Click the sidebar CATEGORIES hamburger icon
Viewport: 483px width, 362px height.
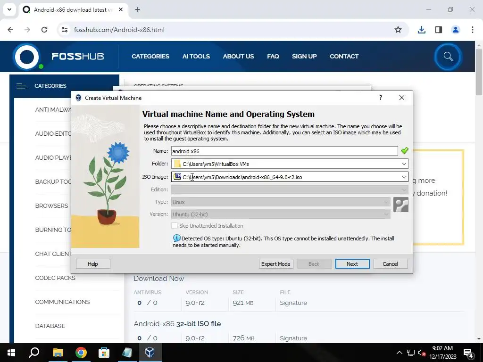[x=22, y=86]
